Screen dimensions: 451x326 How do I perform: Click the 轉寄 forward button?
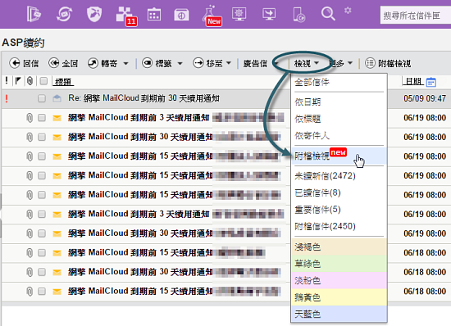pos(103,63)
